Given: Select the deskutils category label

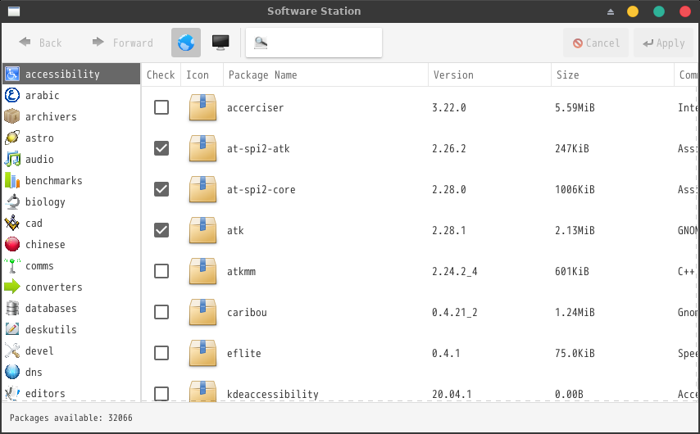Looking at the screenshot, I should click(x=51, y=330).
